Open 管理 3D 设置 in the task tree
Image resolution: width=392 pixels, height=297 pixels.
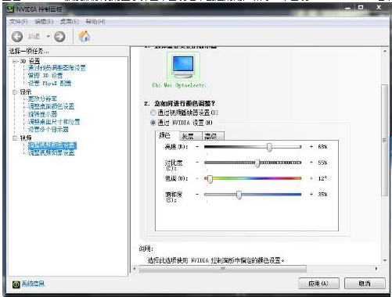45,76
